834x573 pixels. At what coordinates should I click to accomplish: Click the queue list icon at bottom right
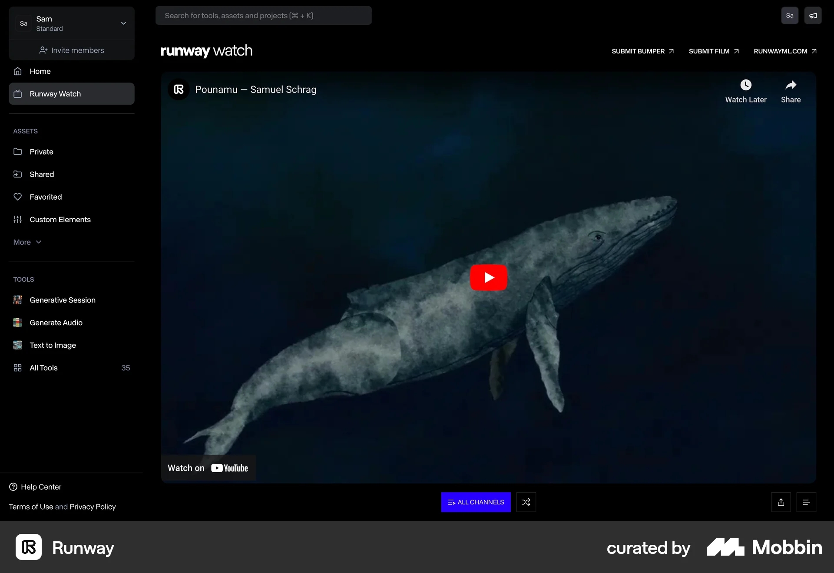tap(807, 502)
